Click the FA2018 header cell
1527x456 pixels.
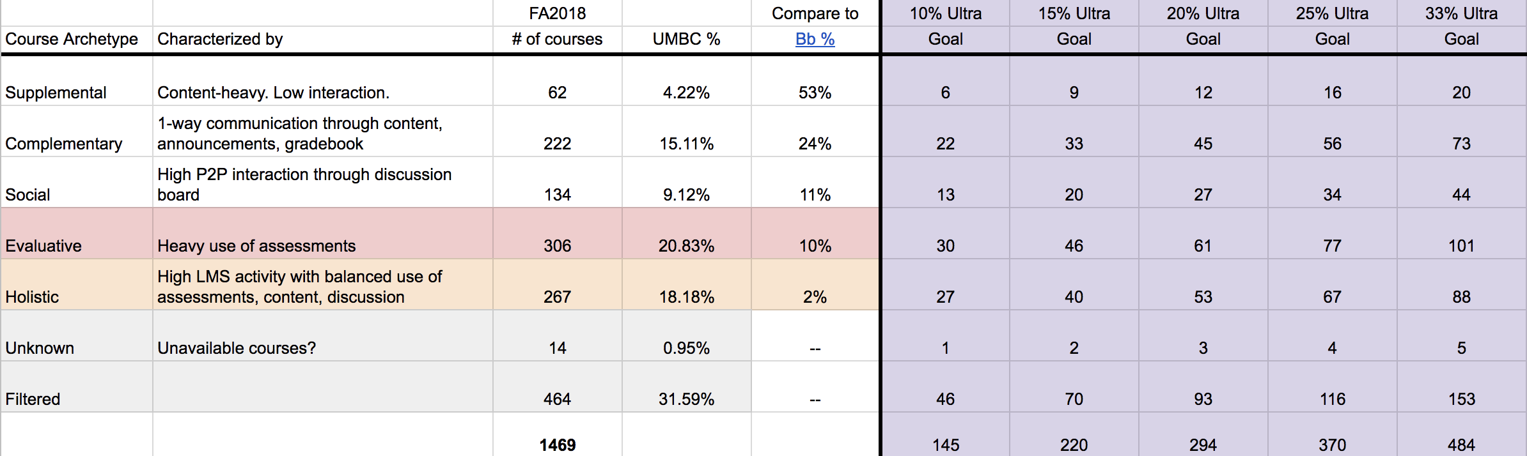coord(557,13)
